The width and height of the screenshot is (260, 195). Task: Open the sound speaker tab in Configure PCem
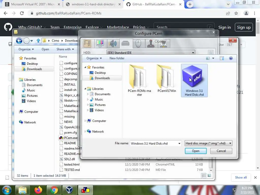coord(113,43)
